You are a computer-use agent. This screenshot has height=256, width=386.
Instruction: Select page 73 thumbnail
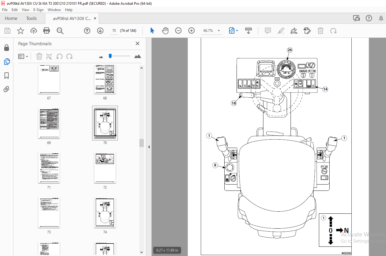49,213
